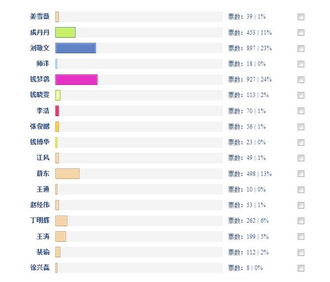Viewport: 330px width, 282px height.
Task: Click the vote count 112 for 裴瑜
Action: [251, 252]
